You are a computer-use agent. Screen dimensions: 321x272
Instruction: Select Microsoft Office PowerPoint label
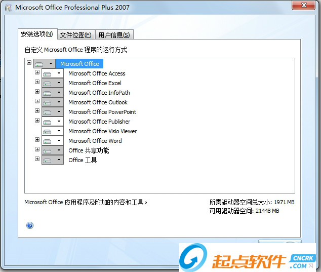pos(102,112)
